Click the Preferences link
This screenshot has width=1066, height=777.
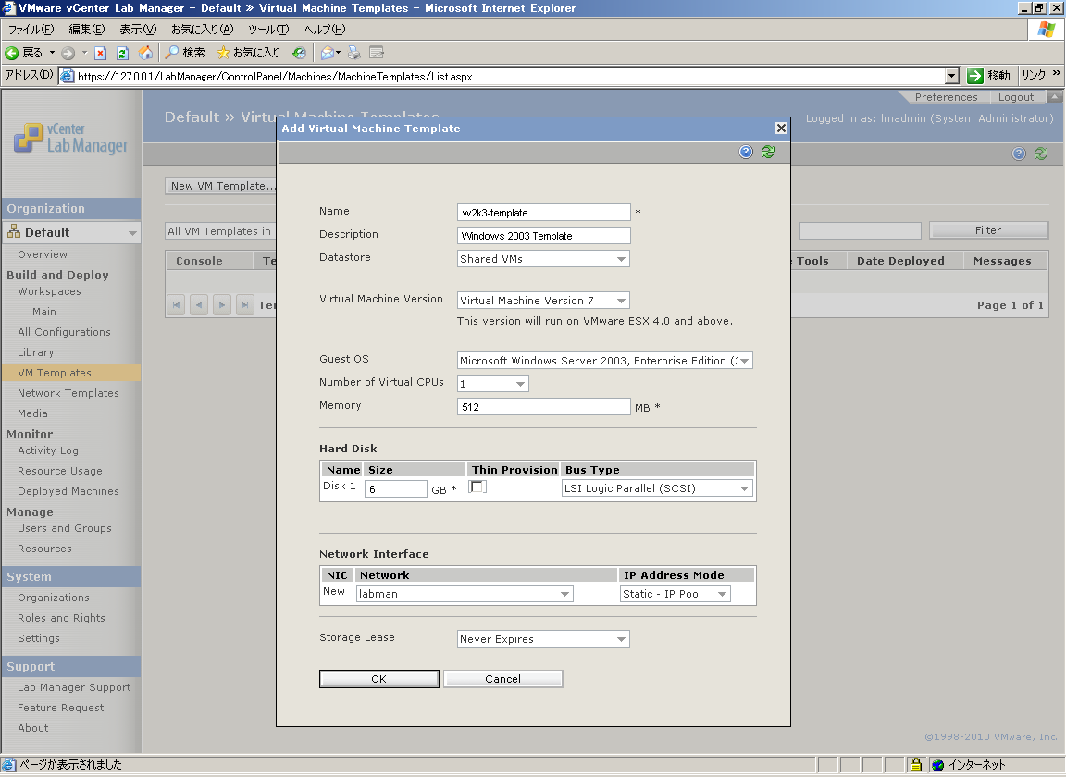[x=946, y=97]
